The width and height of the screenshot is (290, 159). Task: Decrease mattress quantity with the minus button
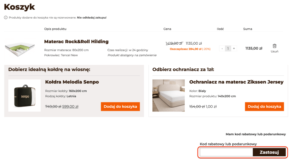click(222, 49)
